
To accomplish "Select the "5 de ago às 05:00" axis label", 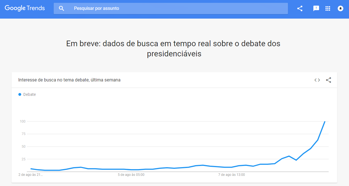I will (x=131, y=175).
